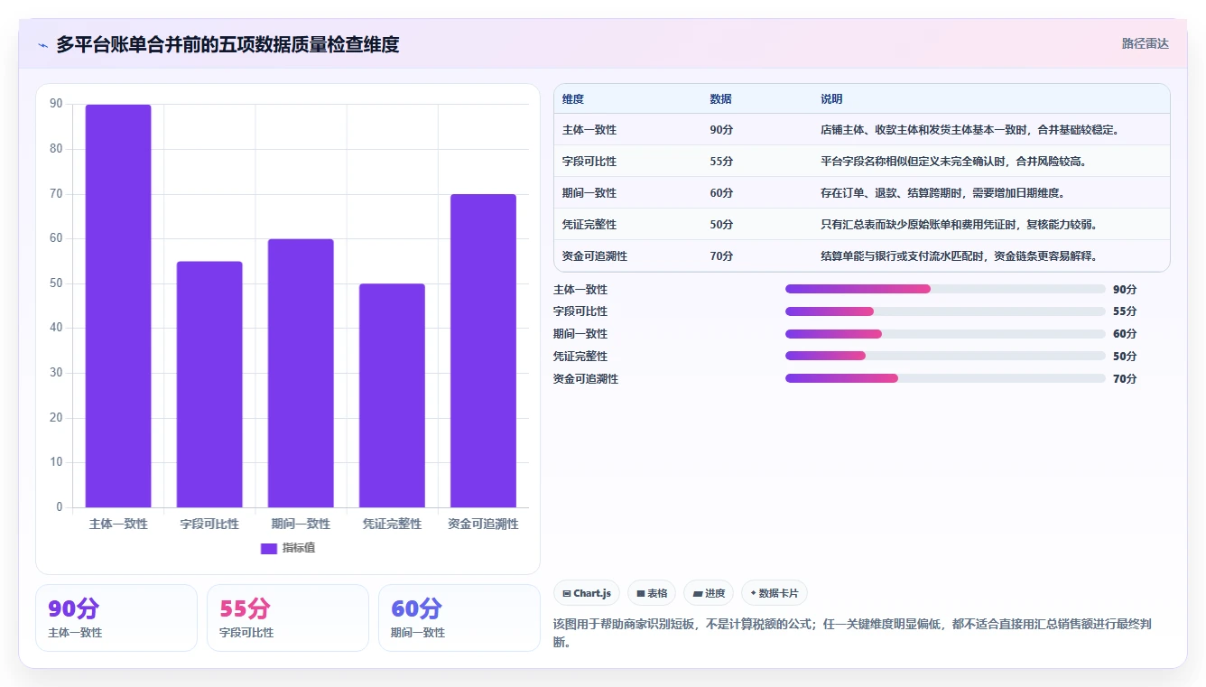Screen dimensions: 1206x687
Task: Select the Chart.js tag
Action: point(587,593)
